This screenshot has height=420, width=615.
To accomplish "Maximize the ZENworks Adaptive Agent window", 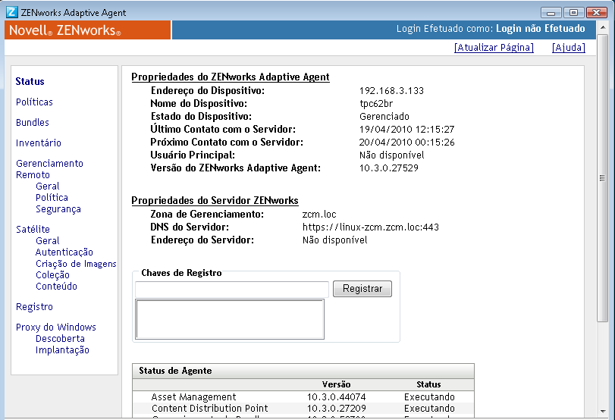I will 573,13.
